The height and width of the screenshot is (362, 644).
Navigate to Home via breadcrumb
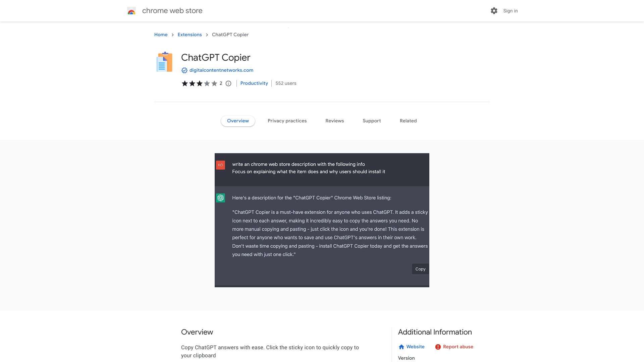pyautogui.click(x=161, y=35)
